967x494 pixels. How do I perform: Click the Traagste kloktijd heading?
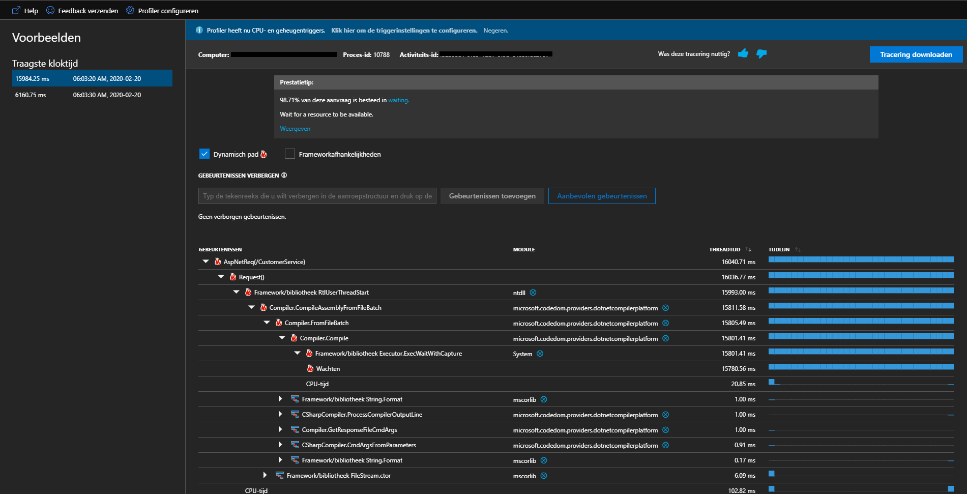[x=45, y=63]
